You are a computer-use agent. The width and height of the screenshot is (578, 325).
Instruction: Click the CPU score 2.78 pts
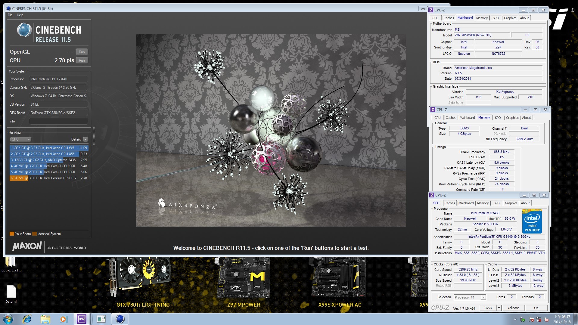pyautogui.click(x=64, y=60)
